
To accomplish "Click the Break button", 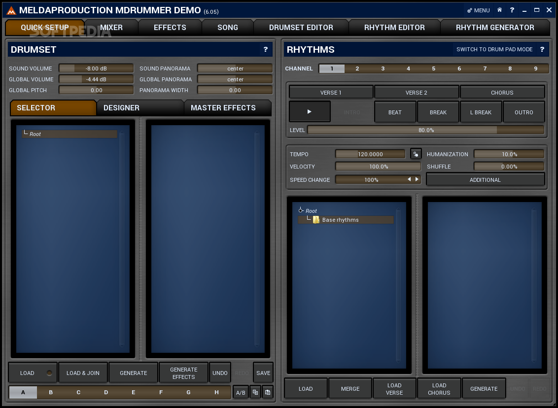I will pyautogui.click(x=438, y=112).
